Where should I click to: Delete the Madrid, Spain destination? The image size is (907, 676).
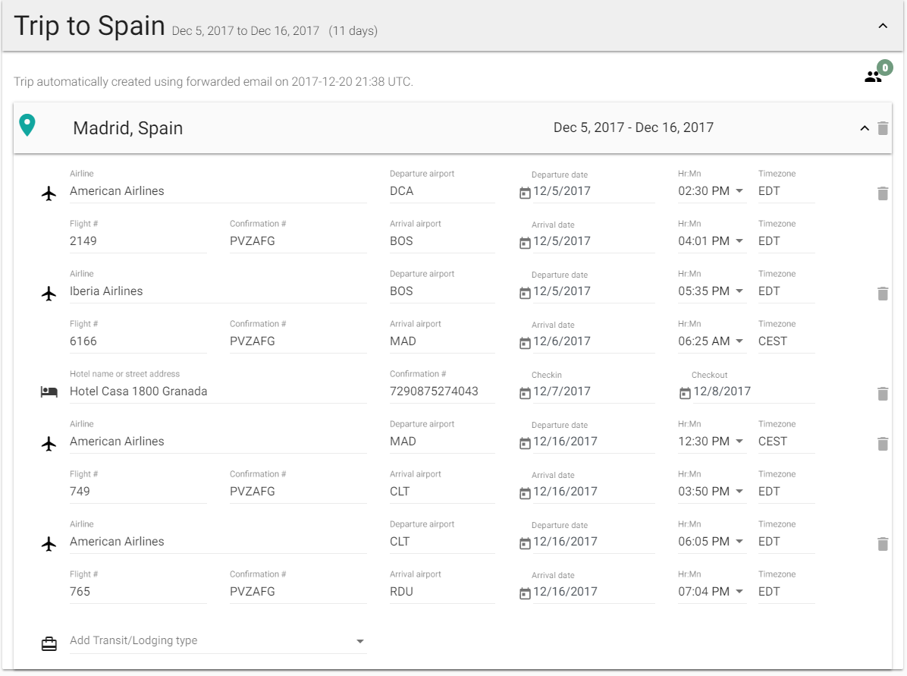(x=883, y=128)
